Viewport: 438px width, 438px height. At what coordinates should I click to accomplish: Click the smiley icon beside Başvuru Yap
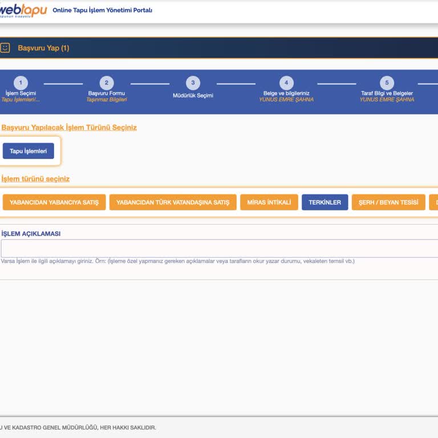[5, 48]
